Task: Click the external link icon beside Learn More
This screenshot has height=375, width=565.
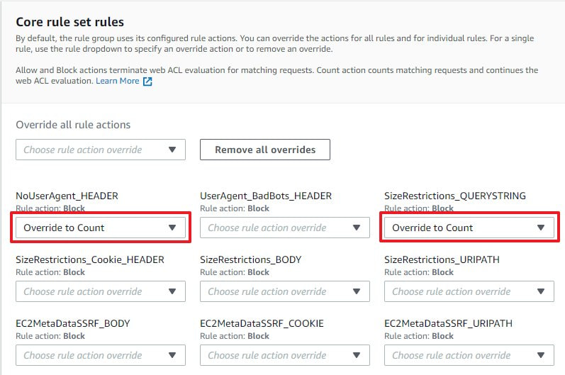Action: pyautogui.click(x=147, y=82)
